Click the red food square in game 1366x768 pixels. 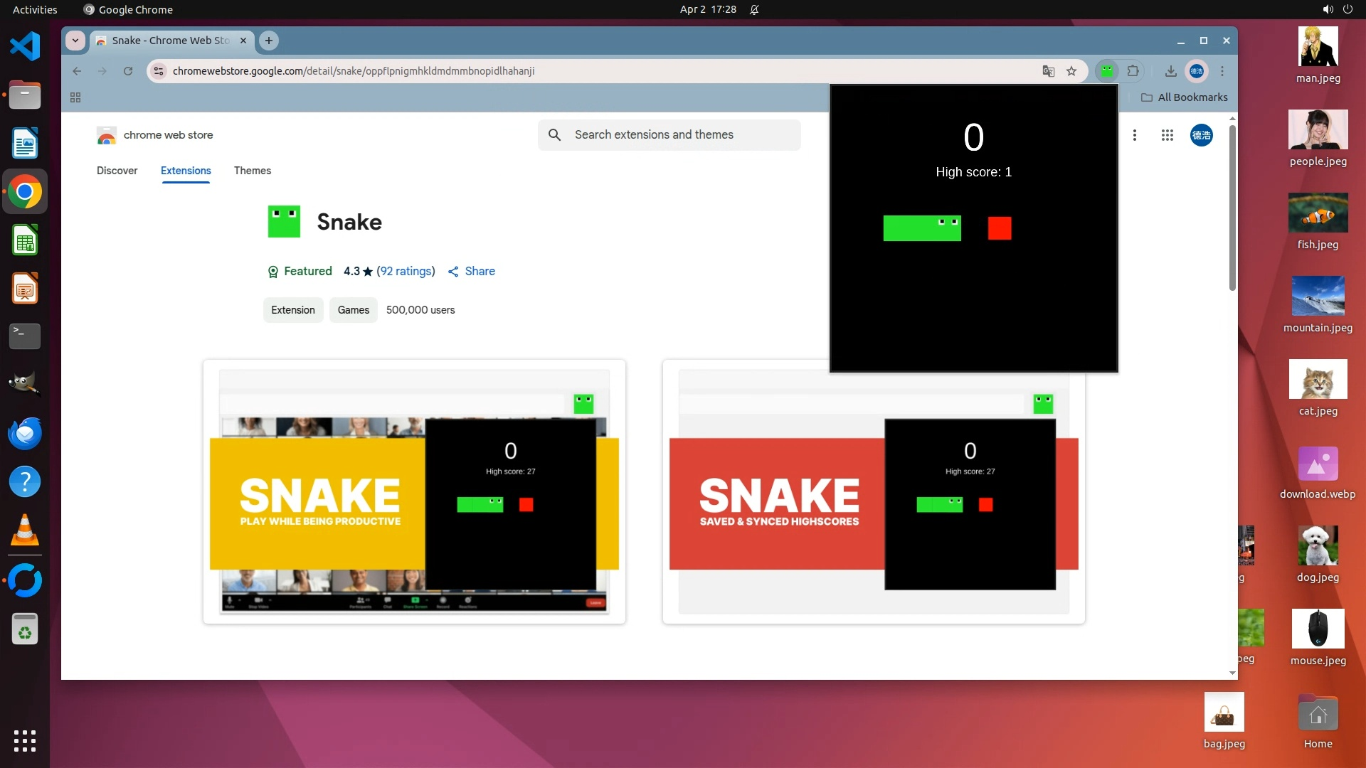[999, 228]
